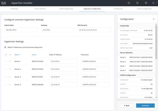The height and width of the screenshot is (111, 158).
Task: Click the locator icon on Server 4 row
Action: tap(10, 85)
